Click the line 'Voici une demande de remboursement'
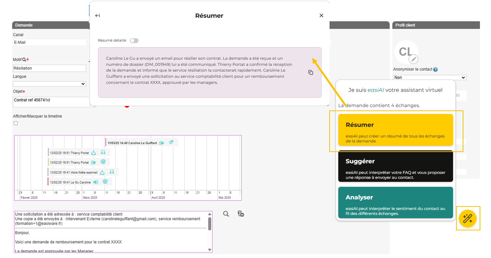This screenshot has width=491, height=258. click(68, 242)
